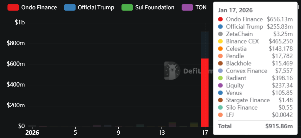Click the red Ondo Finance legend swatch
Screen dimensions: 301x138
13,7
